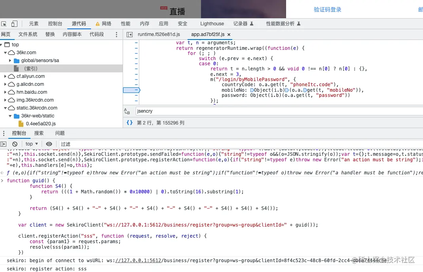Image resolution: width=423 pixels, height=272 pixels.
Task: Select the 源代码 panel tab
Action: point(79,24)
